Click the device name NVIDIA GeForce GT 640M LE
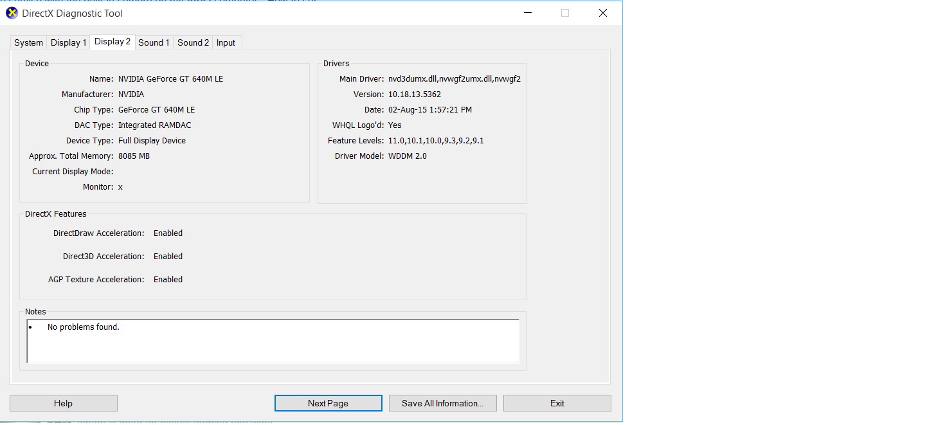The width and height of the screenshot is (927, 425). [170, 79]
